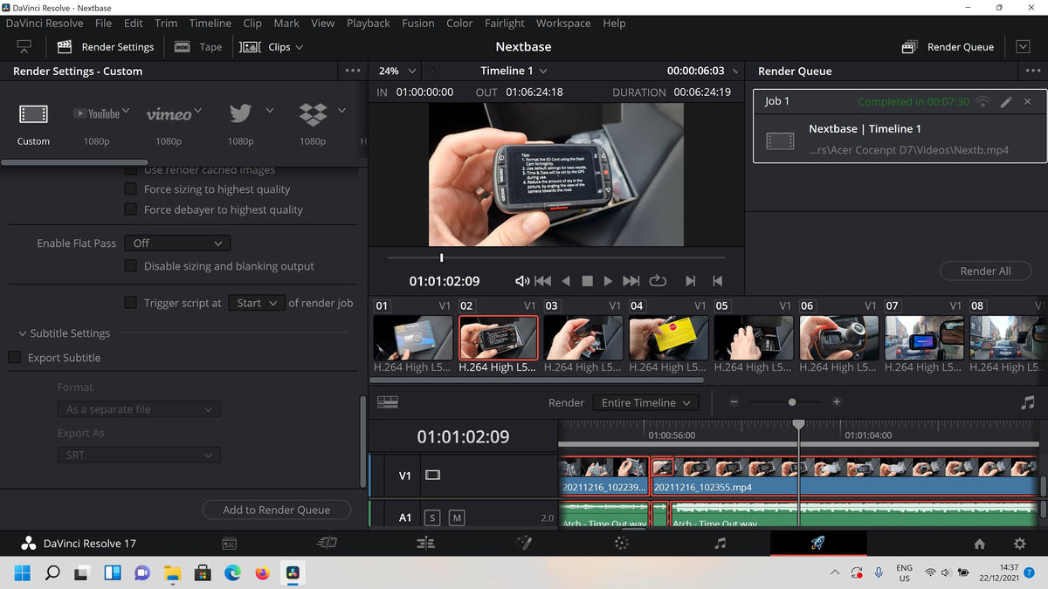The image size is (1048, 589).
Task: Jump to the last frame
Action: (631, 281)
